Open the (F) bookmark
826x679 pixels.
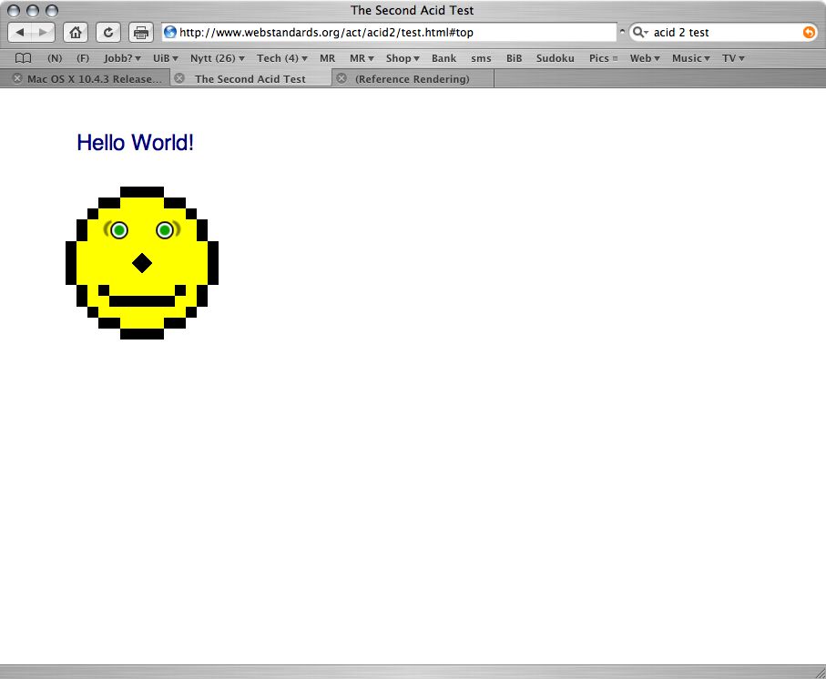(83, 58)
